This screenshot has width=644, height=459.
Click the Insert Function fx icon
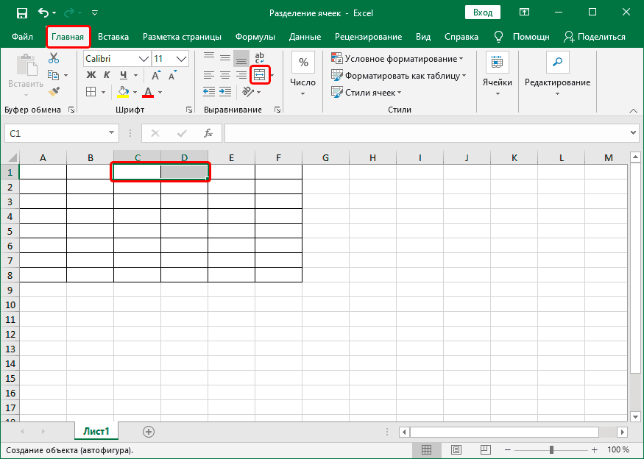click(x=208, y=133)
